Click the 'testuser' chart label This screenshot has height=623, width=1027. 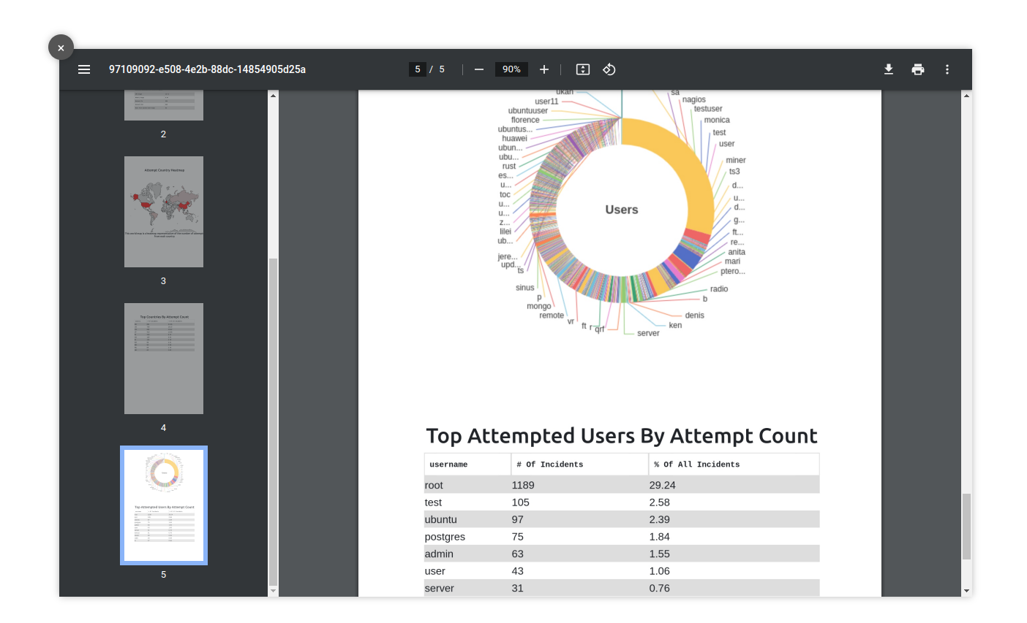708,109
